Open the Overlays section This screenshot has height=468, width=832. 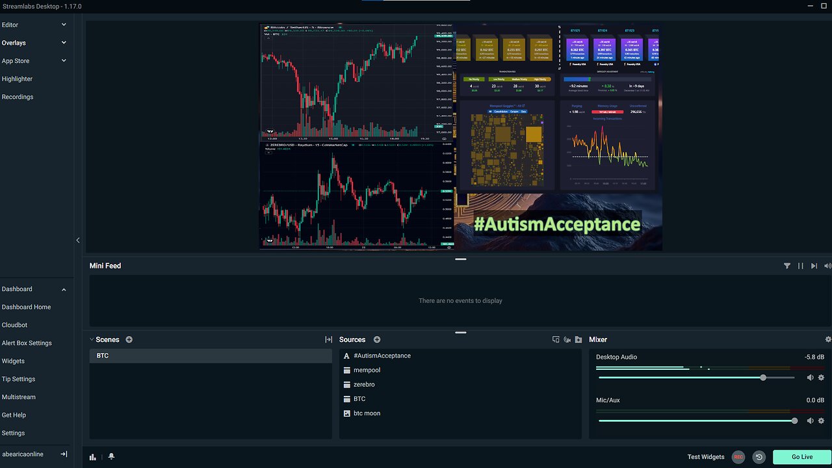coord(14,43)
